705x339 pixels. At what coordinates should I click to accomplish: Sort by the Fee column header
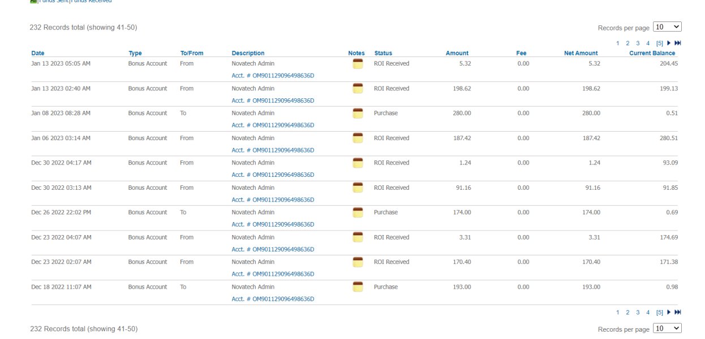pyautogui.click(x=521, y=53)
